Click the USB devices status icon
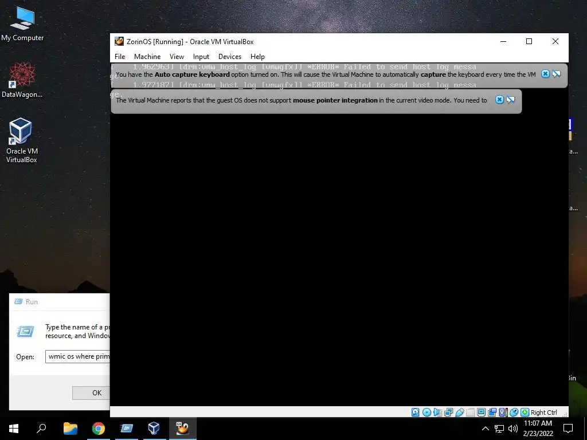This screenshot has height=440, width=587. (x=460, y=412)
